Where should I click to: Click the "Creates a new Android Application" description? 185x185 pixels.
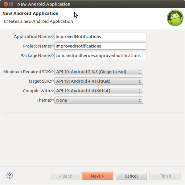point(38,22)
